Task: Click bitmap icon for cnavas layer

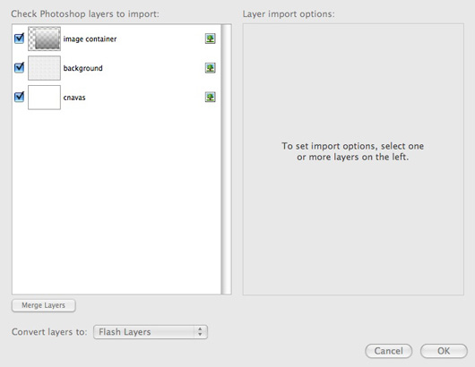Action: point(211,97)
